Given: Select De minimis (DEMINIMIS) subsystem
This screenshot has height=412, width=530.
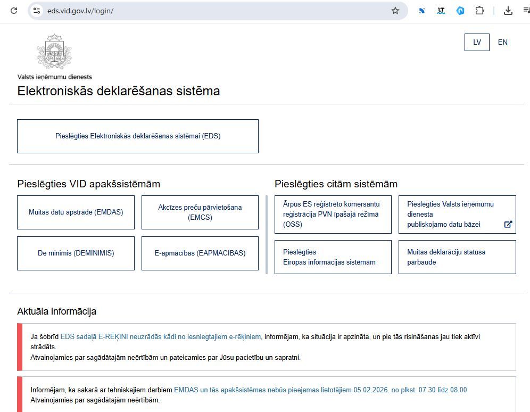Looking at the screenshot, I should click(76, 253).
